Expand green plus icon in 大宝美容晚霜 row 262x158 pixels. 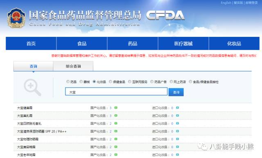(116, 147)
